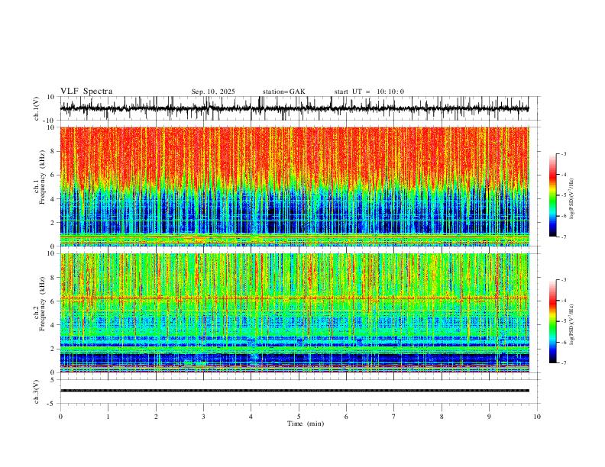Click the 'Time (min)' axis label
This screenshot has height=467, width=605.
click(306, 424)
